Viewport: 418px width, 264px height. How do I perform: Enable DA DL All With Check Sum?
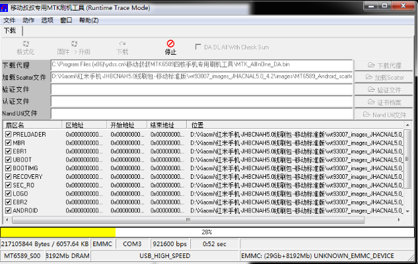[199, 47]
